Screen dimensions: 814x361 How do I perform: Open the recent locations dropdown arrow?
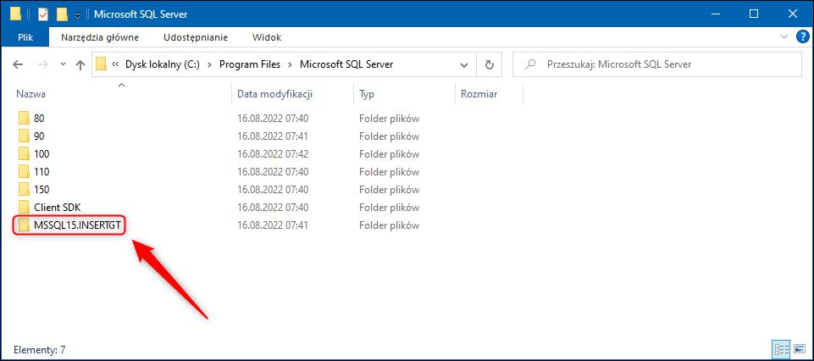coord(62,64)
